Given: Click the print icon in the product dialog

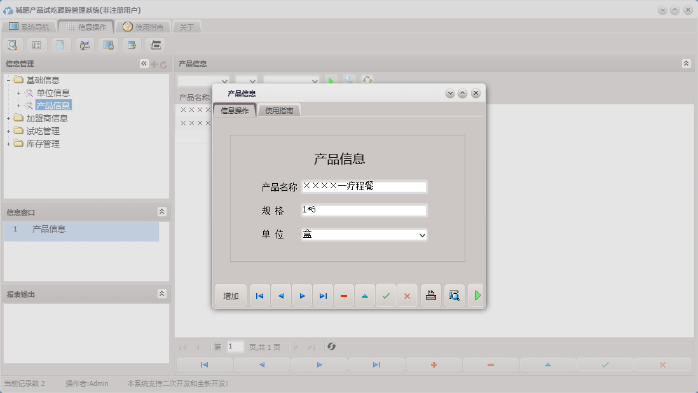Looking at the screenshot, I should pos(430,295).
